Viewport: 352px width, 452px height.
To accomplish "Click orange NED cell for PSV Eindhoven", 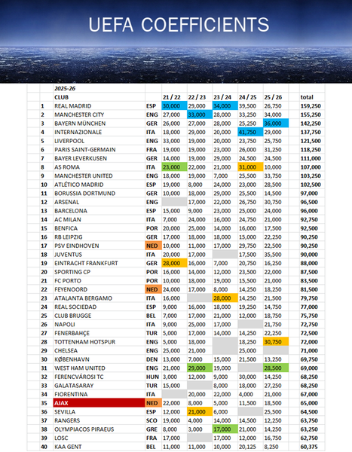I will click(153, 246).
